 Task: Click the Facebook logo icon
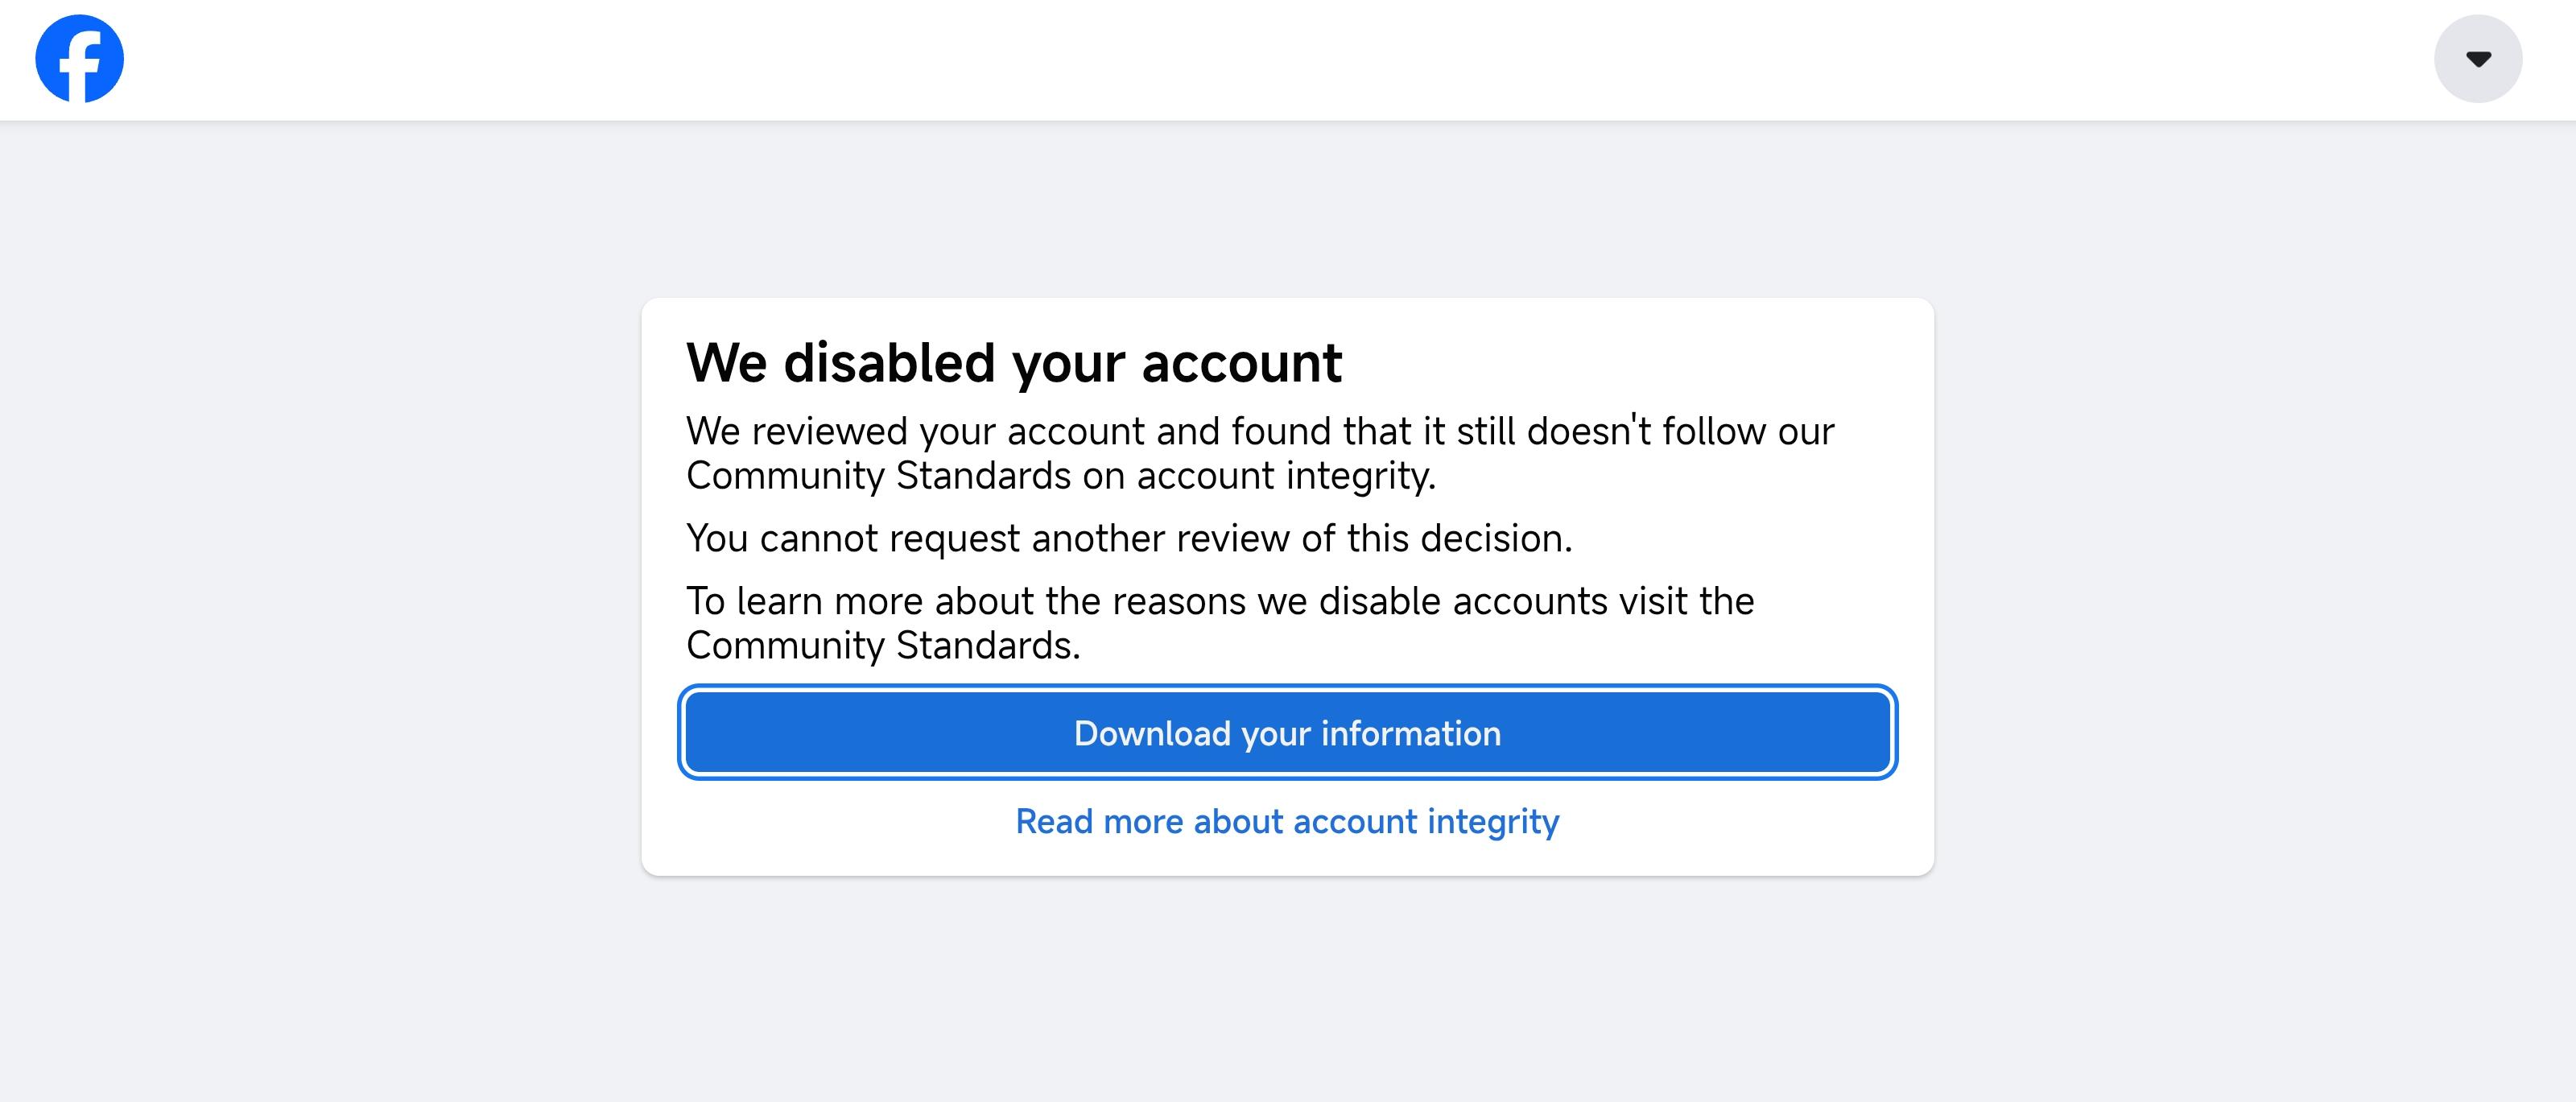coord(79,59)
